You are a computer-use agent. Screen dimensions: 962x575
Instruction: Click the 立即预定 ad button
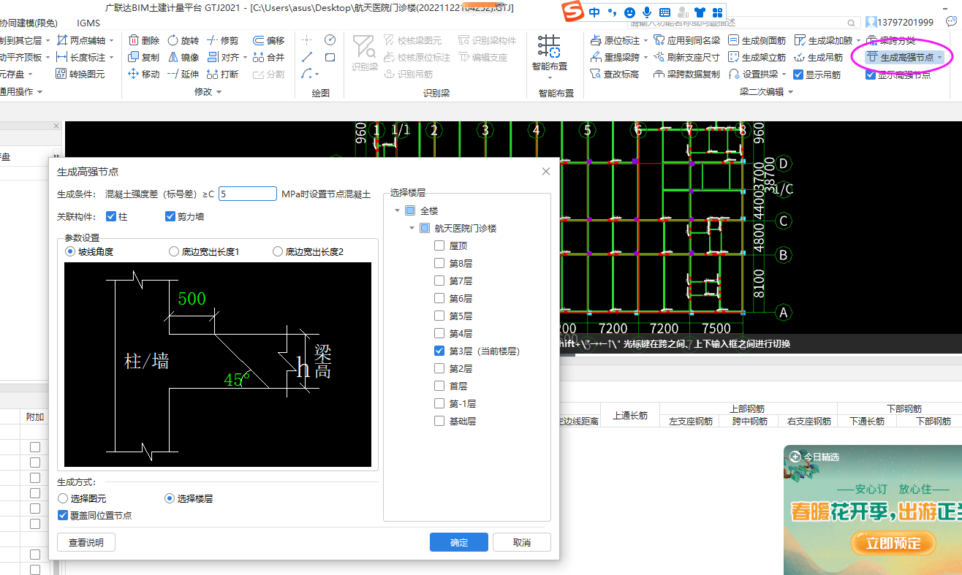[893, 543]
